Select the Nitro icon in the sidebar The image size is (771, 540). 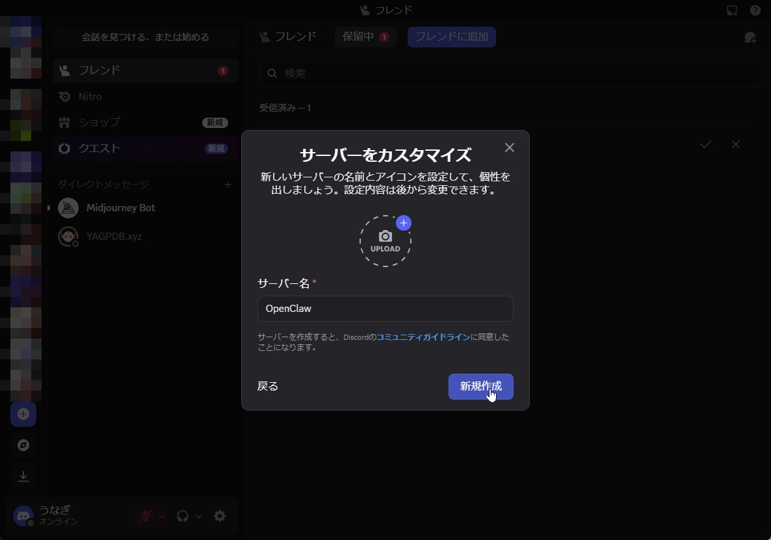[64, 96]
